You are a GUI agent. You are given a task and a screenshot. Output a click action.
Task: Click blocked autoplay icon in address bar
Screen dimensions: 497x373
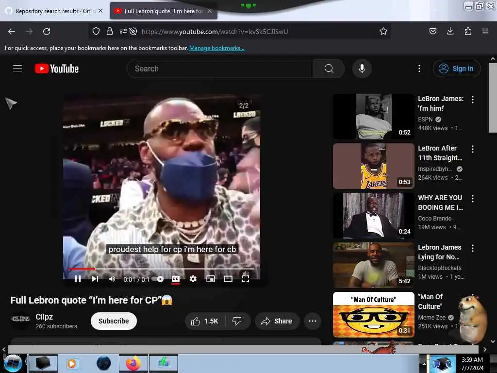tap(133, 31)
